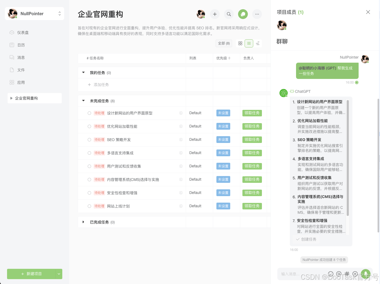Click the ChatGPT message scrollbar

pos(348,158)
